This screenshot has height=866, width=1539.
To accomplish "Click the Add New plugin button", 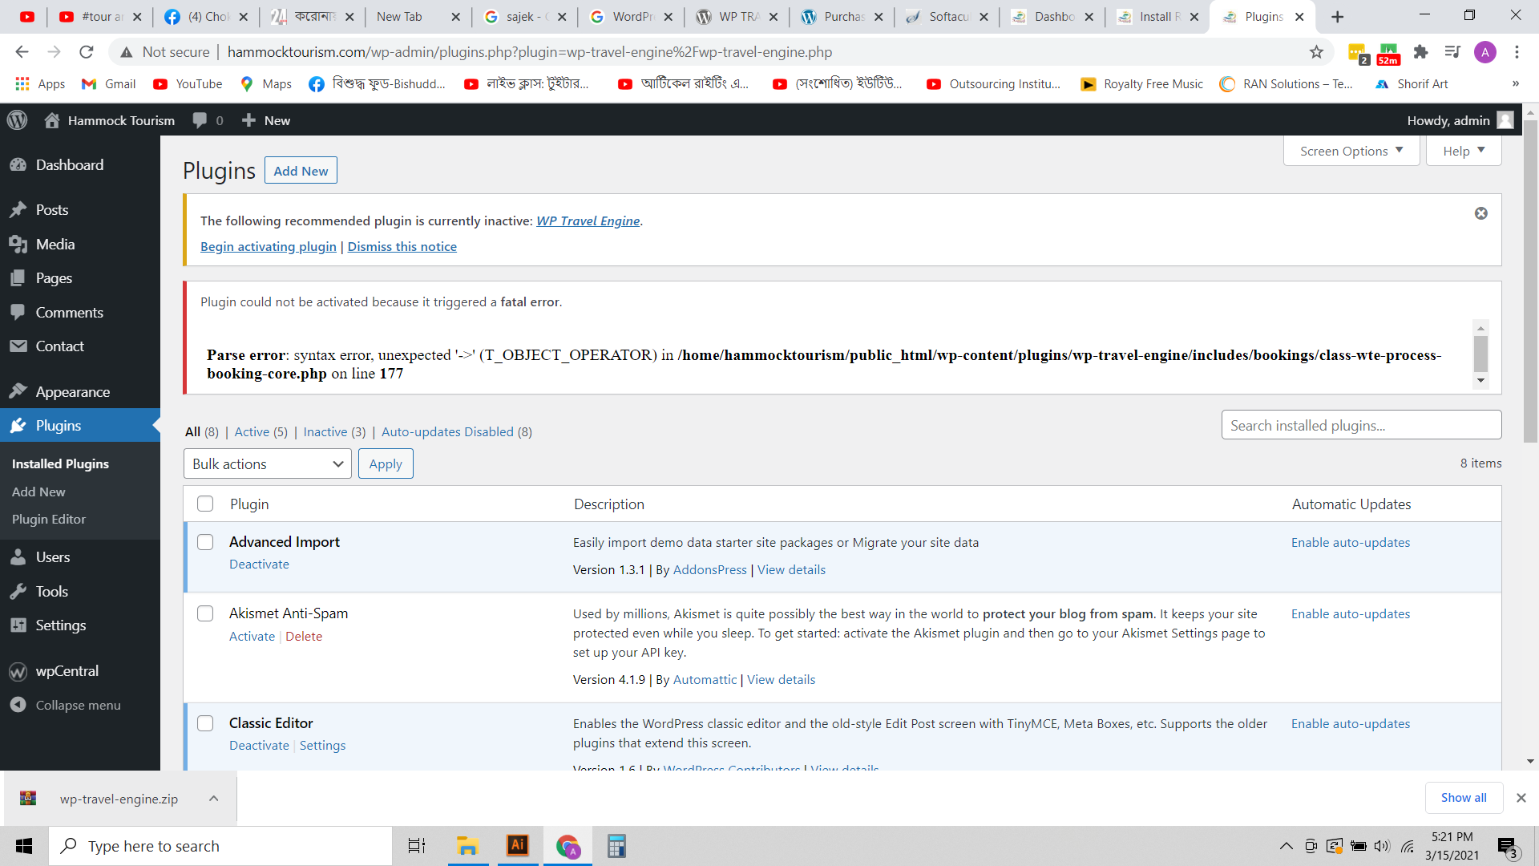I will [x=301, y=171].
